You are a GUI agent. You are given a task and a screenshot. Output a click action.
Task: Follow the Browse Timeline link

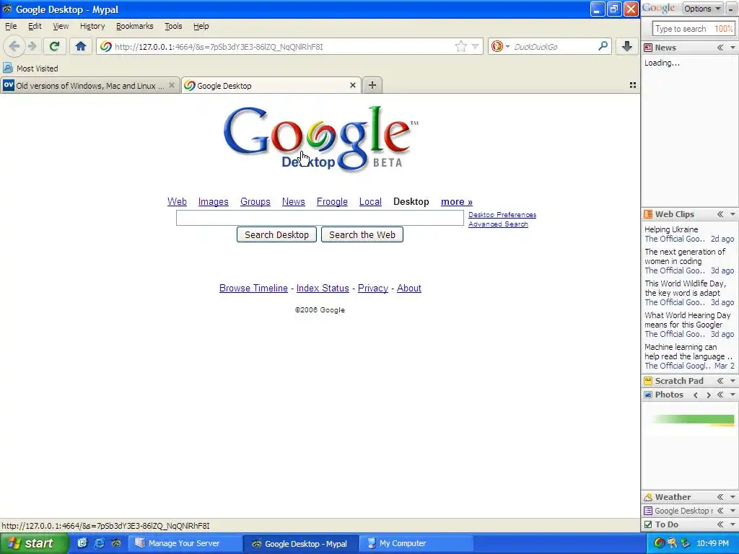click(253, 288)
